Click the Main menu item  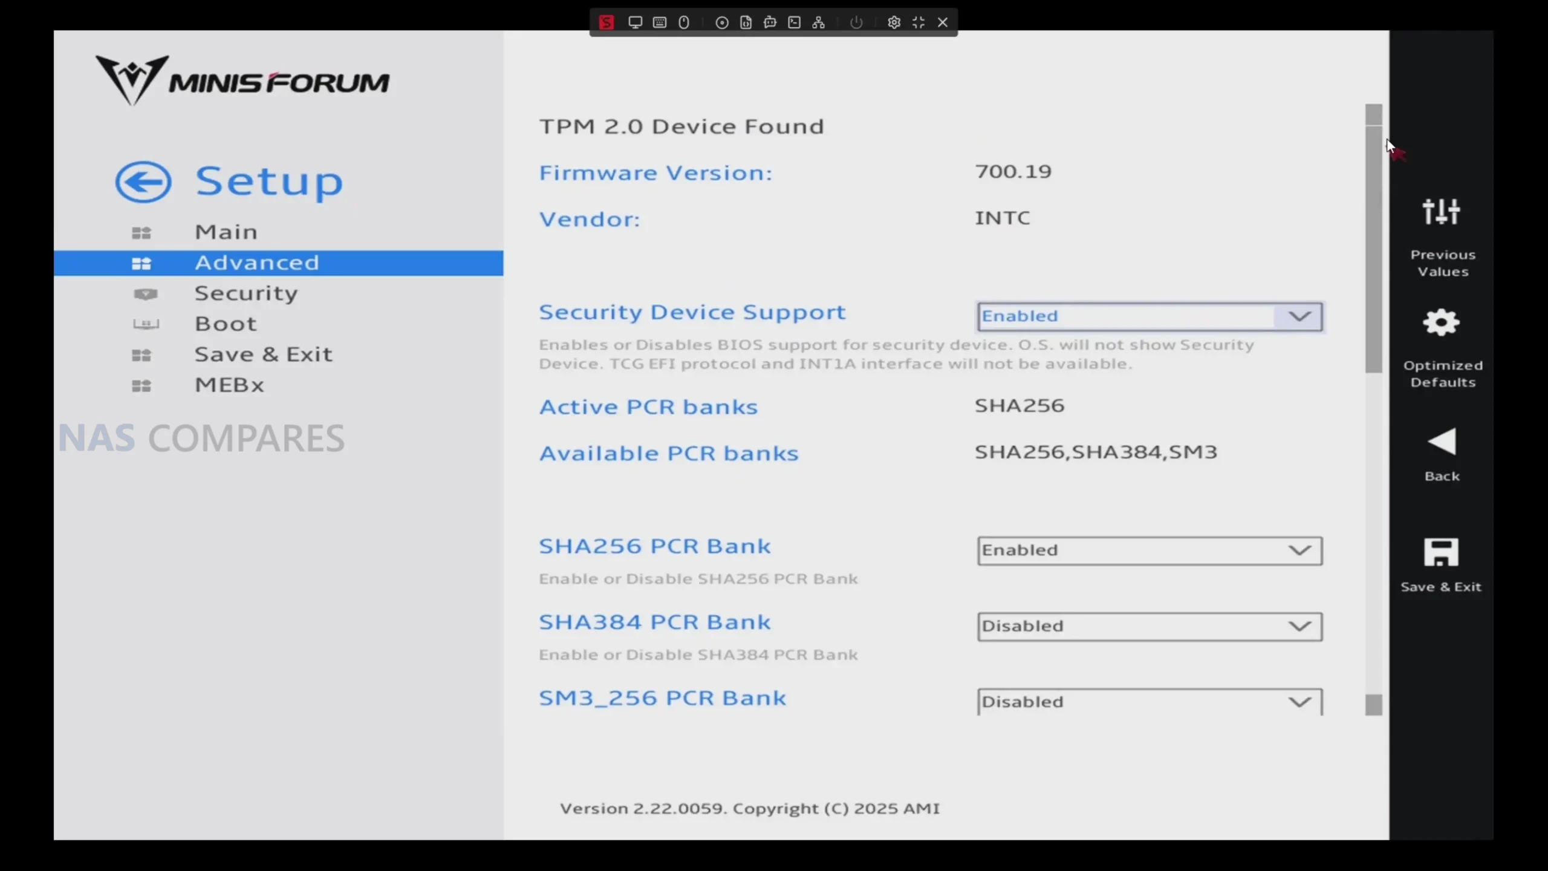point(226,232)
